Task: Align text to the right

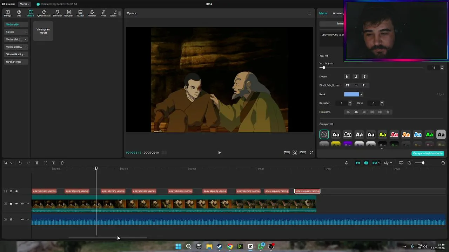Action: click(x=364, y=112)
